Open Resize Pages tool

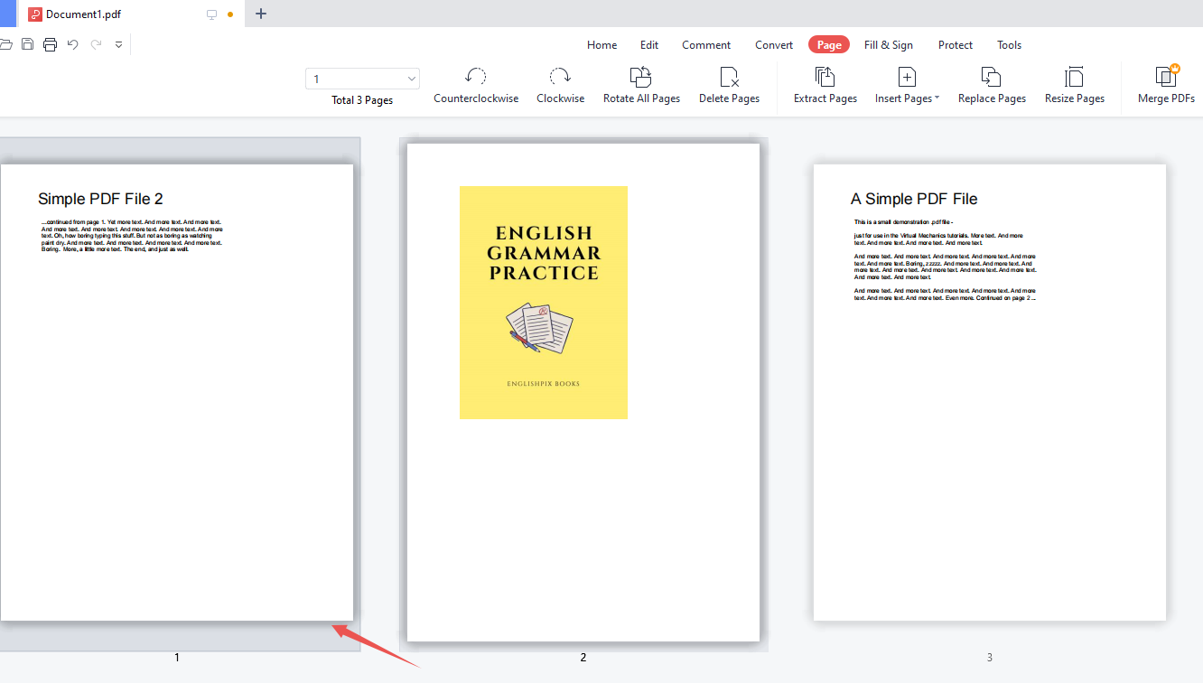pos(1074,78)
